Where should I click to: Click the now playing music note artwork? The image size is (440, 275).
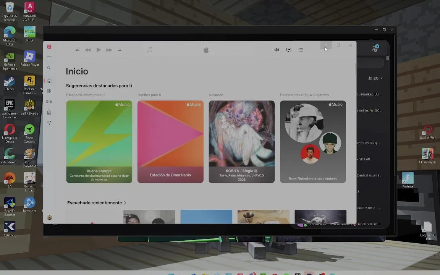[x=150, y=50]
